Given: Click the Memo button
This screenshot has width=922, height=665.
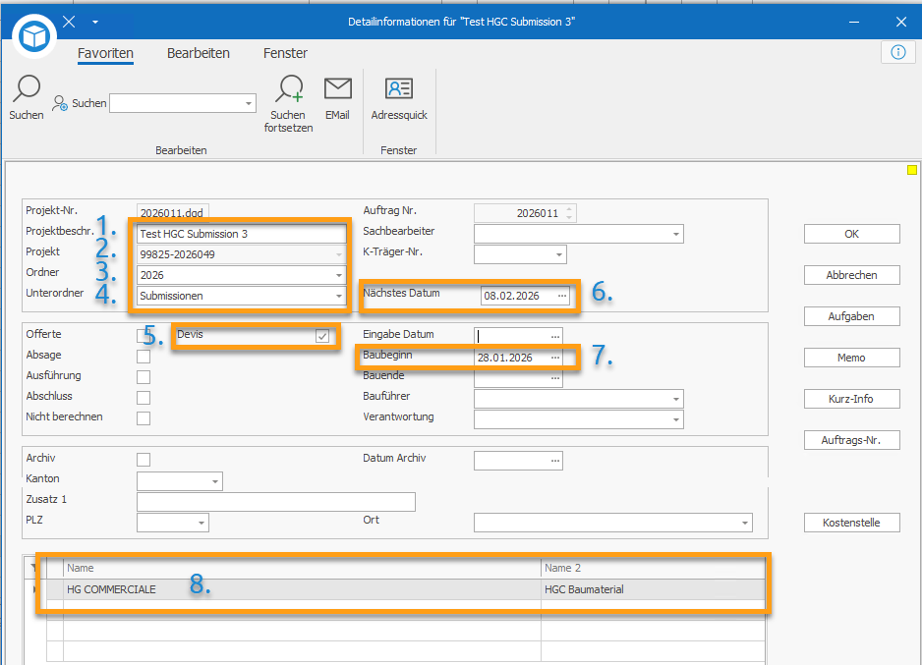Looking at the screenshot, I should click(x=851, y=358).
